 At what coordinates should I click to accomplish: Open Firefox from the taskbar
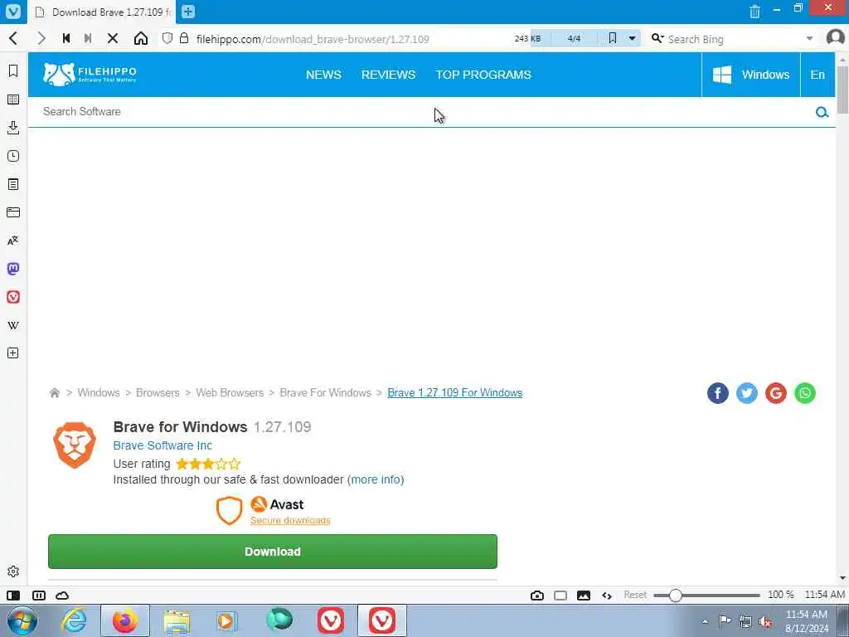coord(125,620)
